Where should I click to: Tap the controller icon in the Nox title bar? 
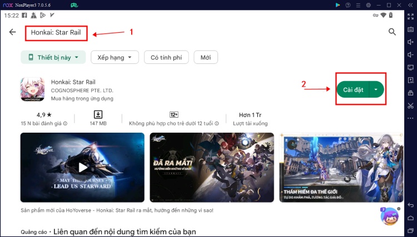pyautogui.click(x=74, y=5)
